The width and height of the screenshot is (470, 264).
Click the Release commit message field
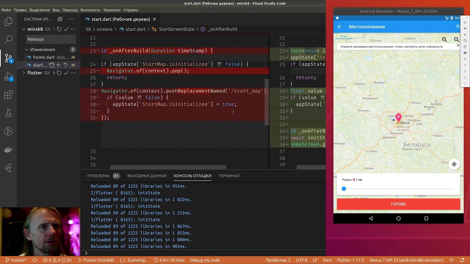(51, 39)
